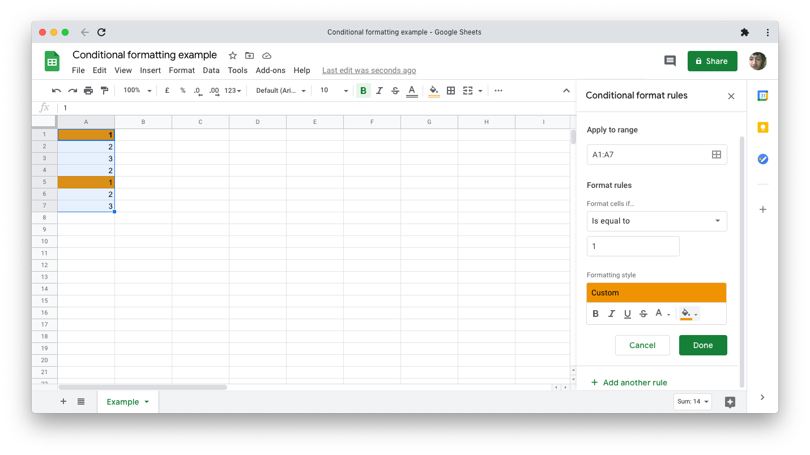This screenshot has width=810, height=455.
Task: Toggle strikethrough formatting in the toolbar
Action: 395,90
